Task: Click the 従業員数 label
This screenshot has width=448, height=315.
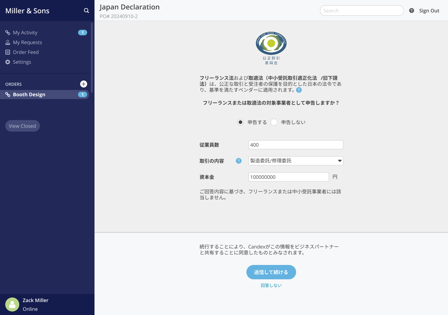Action: tap(209, 145)
